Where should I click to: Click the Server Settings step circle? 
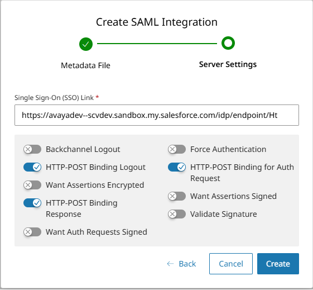228,43
